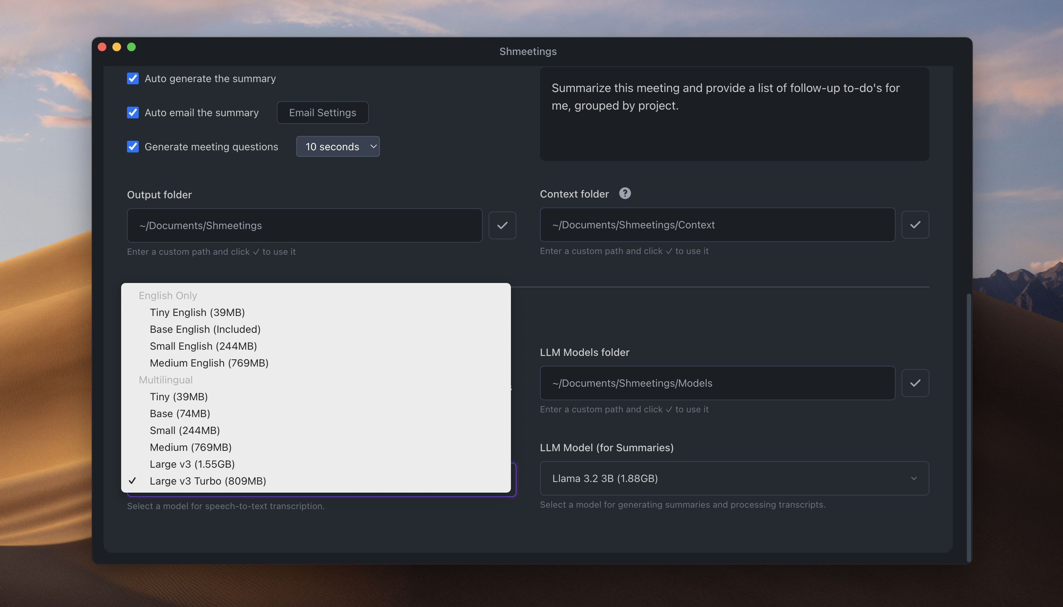
Task: Pick Medium (769MB) multilingual model
Action: click(x=190, y=447)
